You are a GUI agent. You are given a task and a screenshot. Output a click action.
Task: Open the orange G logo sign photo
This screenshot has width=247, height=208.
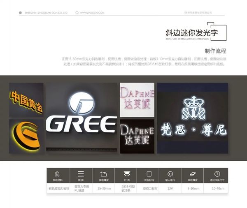click(26, 136)
